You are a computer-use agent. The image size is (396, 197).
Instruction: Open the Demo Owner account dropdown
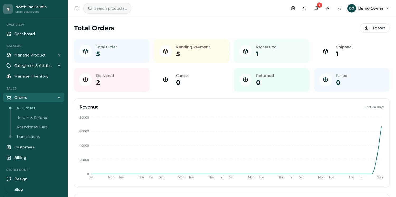(369, 8)
